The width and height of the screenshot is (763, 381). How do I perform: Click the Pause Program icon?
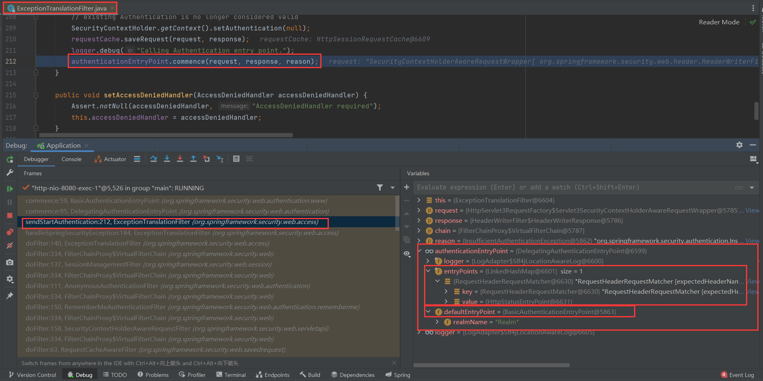click(x=10, y=202)
